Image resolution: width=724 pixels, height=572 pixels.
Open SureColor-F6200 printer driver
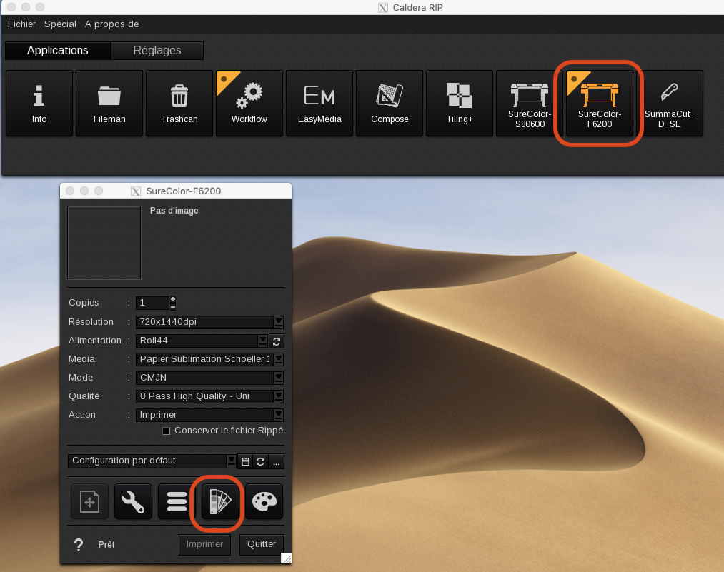click(x=600, y=104)
